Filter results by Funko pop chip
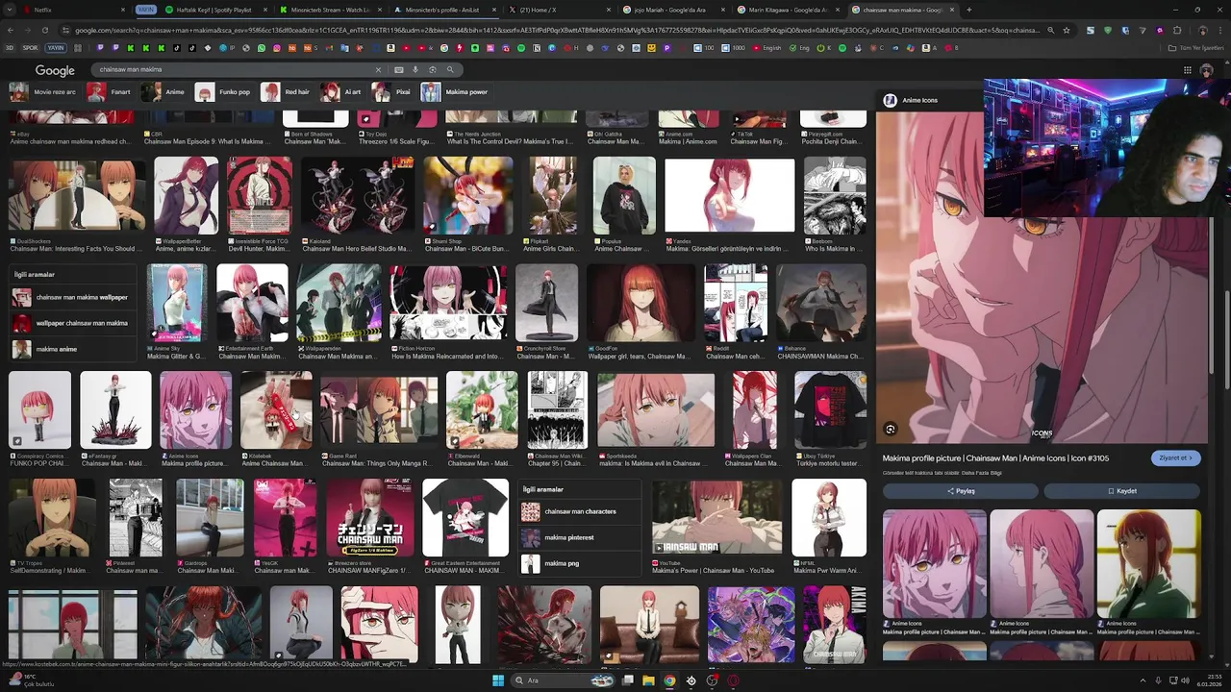 (x=223, y=92)
